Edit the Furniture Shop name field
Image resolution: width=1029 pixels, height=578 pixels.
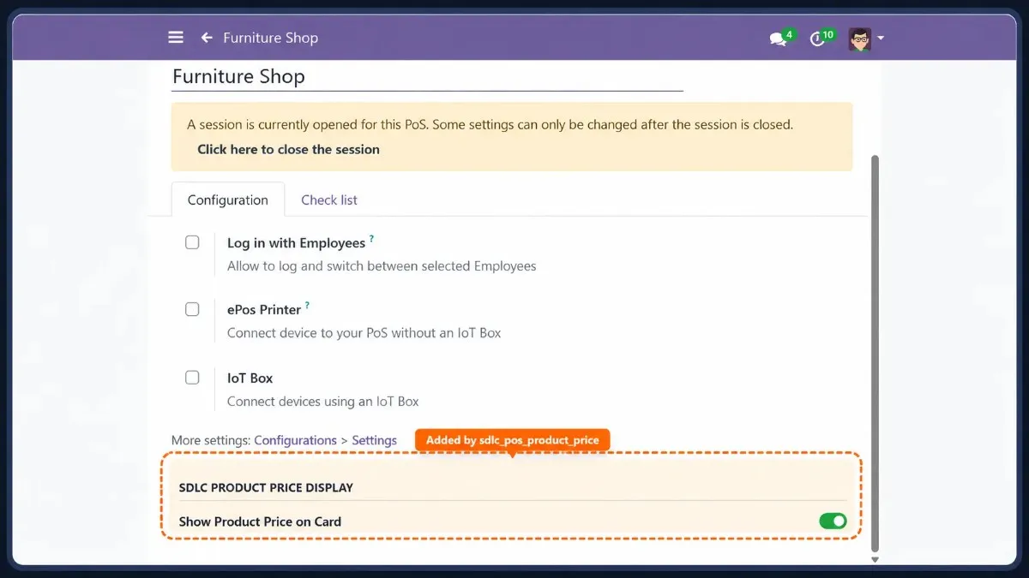[427, 76]
